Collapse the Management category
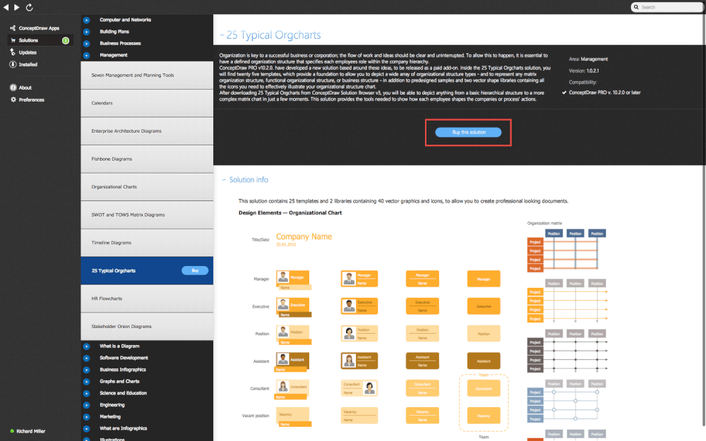Screen dimensions: 706x441 click(x=86, y=55)
